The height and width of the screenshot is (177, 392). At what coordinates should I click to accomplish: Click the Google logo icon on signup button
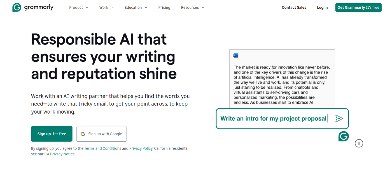tap(83, 134)
